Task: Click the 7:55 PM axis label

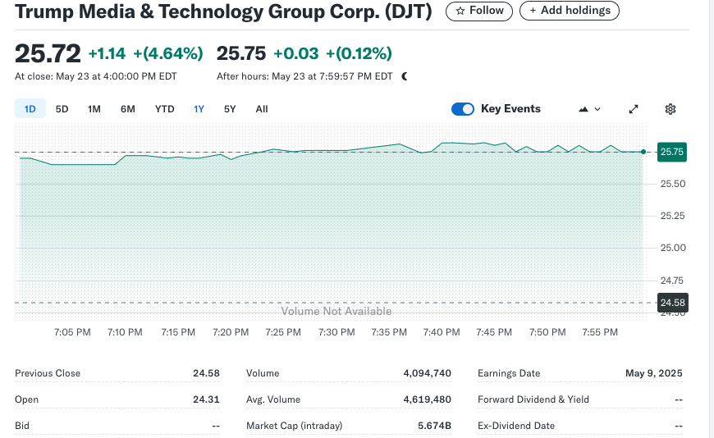Action: point(600,332)
